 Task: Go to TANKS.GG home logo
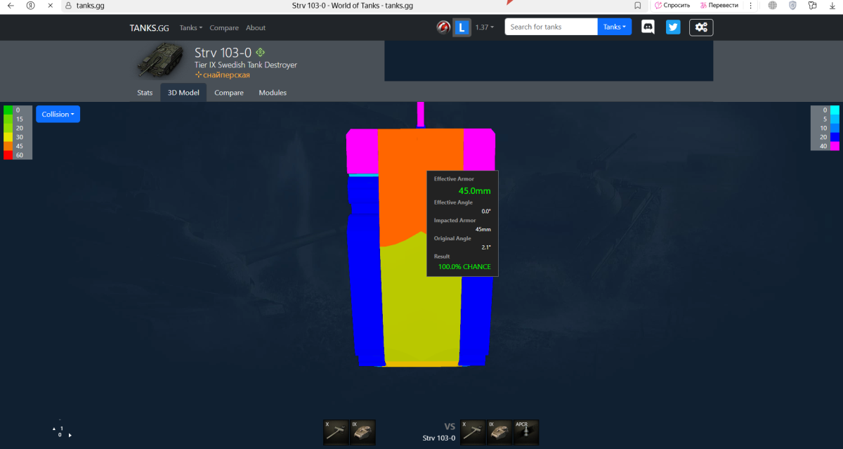(x=149, y=28)
